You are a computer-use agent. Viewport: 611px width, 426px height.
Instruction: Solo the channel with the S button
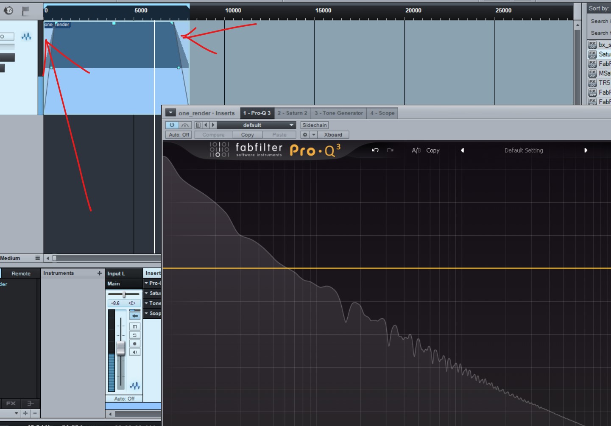(135, 335)
